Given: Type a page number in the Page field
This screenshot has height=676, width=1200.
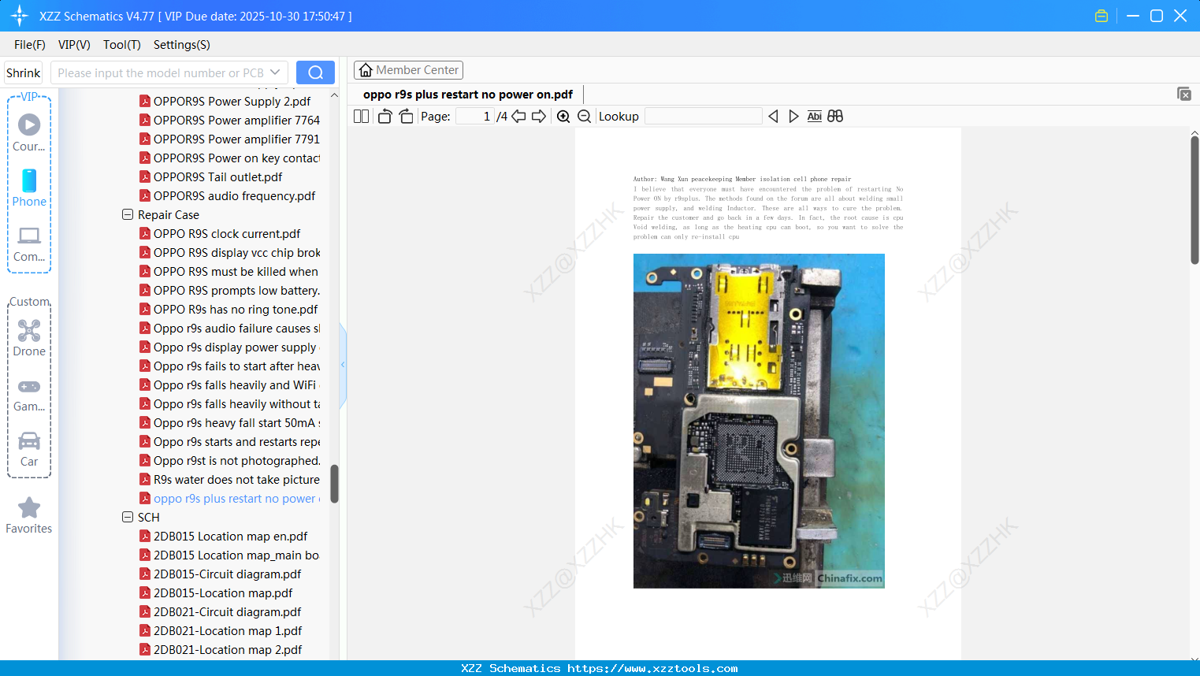Looking at the screenshot, I should click(x=473, y=116).
